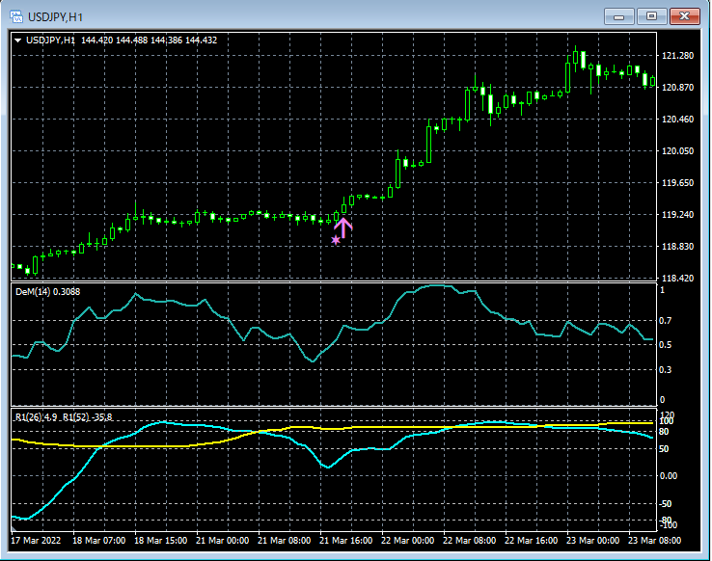This screenshot has height=561, width=712.
Task: Click the 121.280 price scale label
Action: coord(679,56)
